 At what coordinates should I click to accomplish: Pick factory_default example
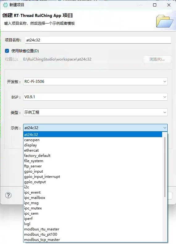[93, 156]
